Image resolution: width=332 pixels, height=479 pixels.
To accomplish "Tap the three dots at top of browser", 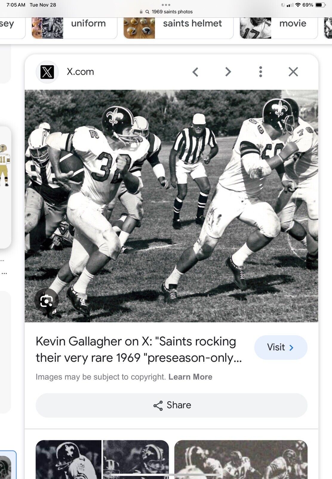I will click(x=166, y=5).
